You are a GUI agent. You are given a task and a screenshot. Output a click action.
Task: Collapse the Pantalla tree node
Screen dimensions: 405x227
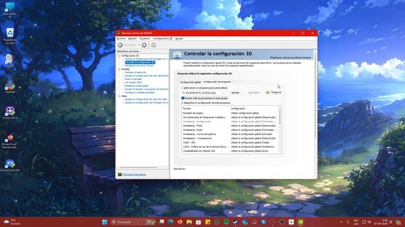click(x=119, y=69)
